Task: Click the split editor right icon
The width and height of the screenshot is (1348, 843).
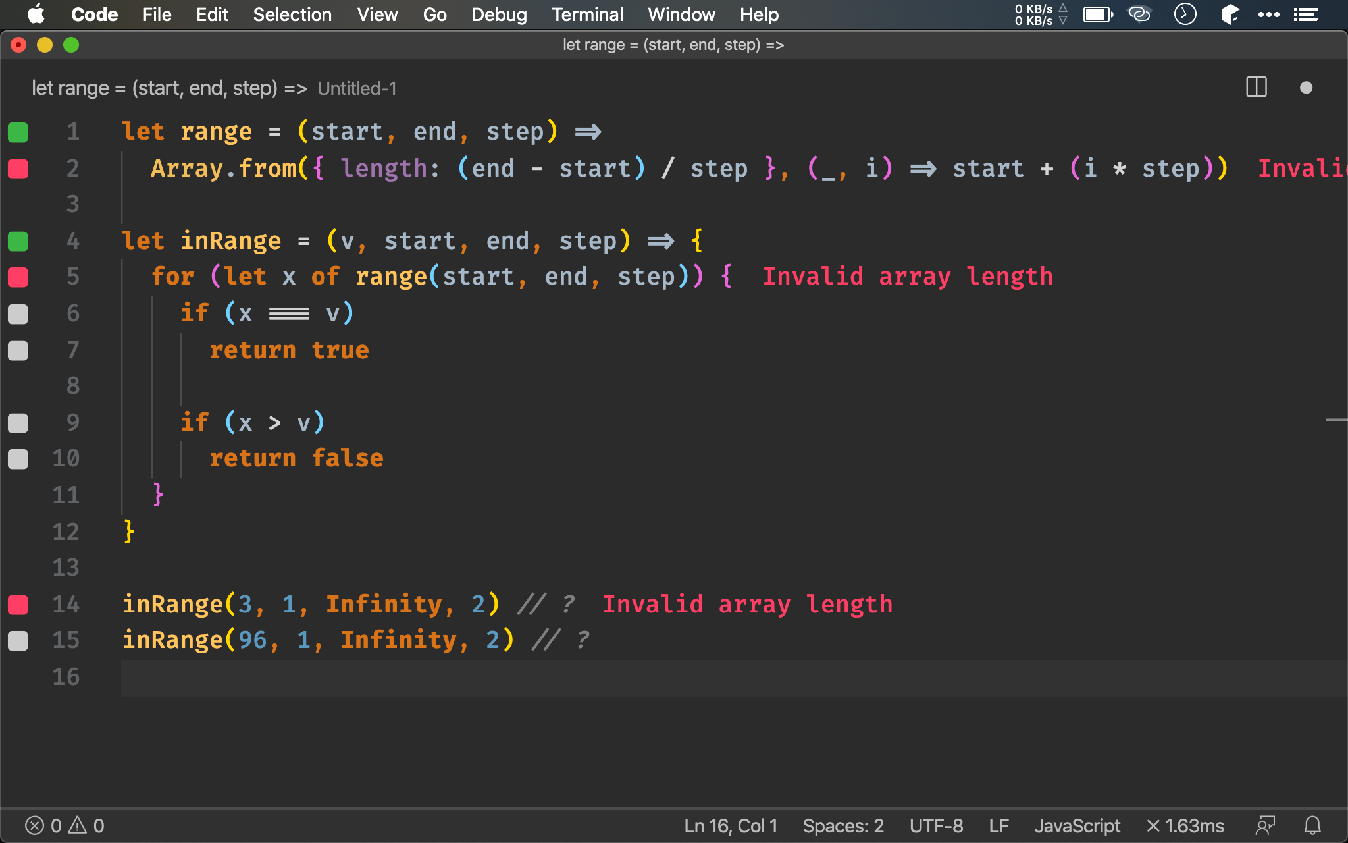Action: pos(1256,88)
